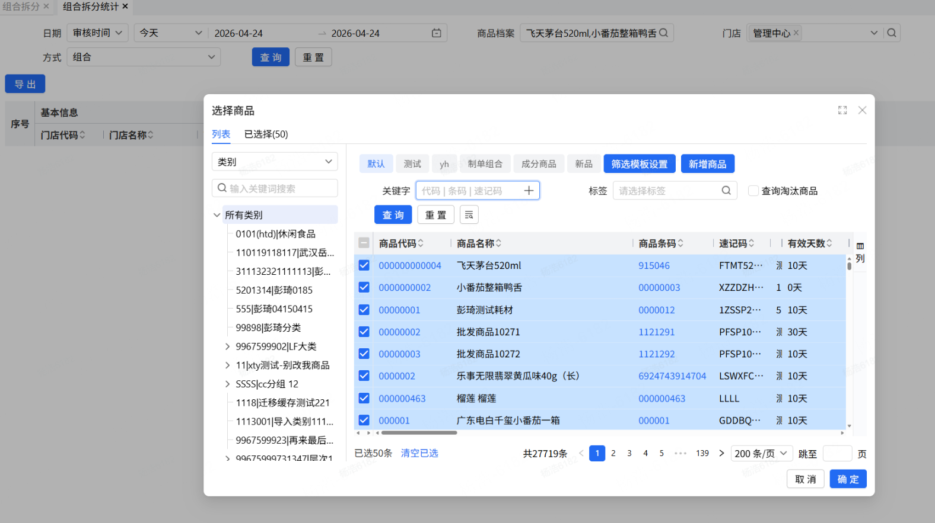
Task: Open the advanced filter list icon beside 重置
Action: (x=469, y=215)
